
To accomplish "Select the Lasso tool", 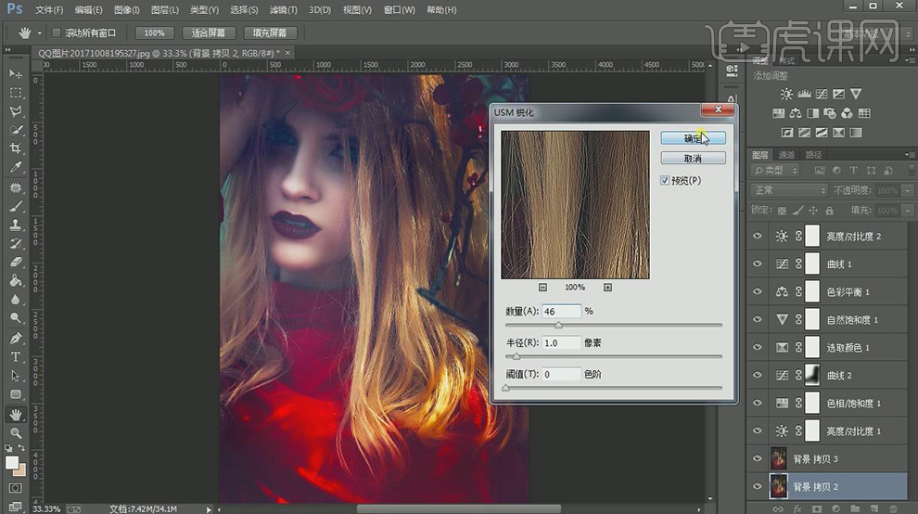I will click(16, 111).
